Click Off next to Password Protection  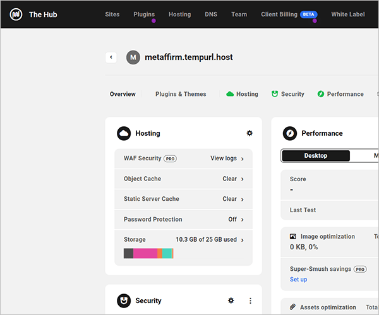click(232, 219)
